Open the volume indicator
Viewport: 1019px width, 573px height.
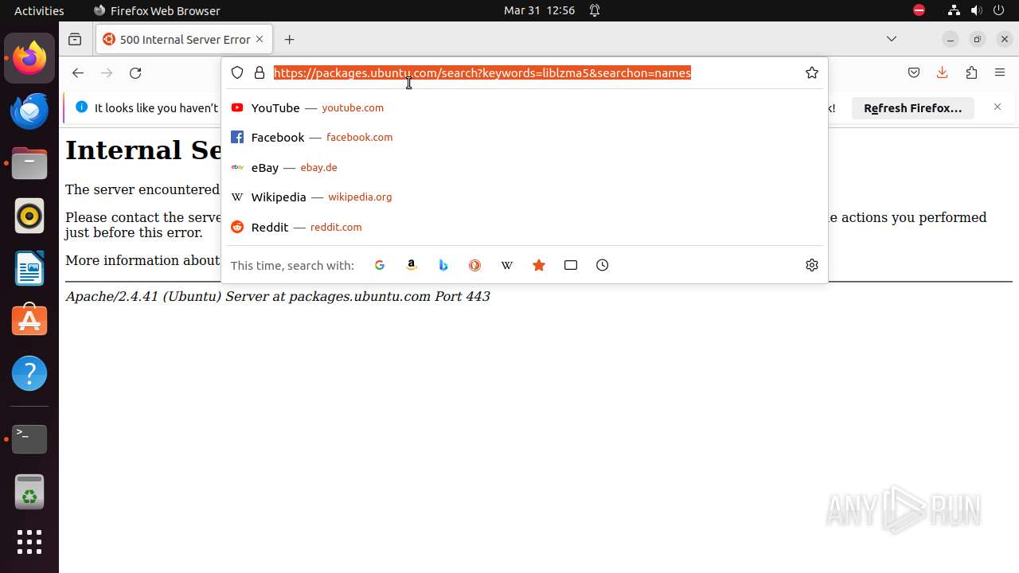[976, 10]
